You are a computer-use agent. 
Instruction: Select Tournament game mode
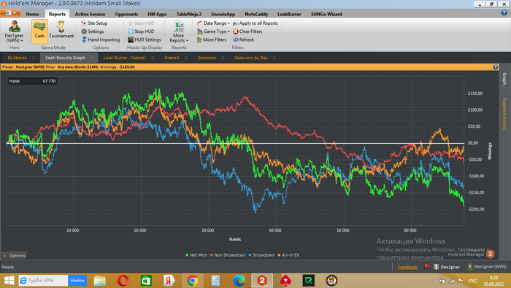(61, 31)
